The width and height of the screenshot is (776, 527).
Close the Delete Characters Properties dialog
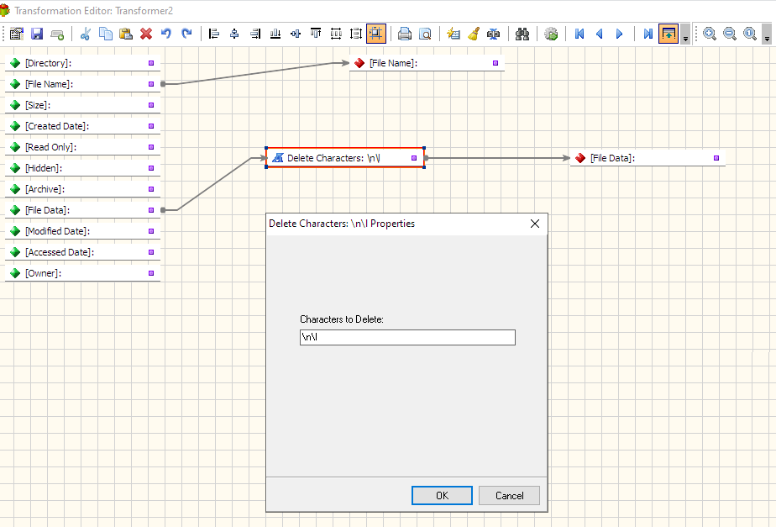535,224
